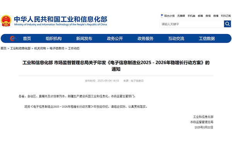Open the 无障碍 accessibility link
Viewport: 232px width, 154px height.
(x=181, y=16)
